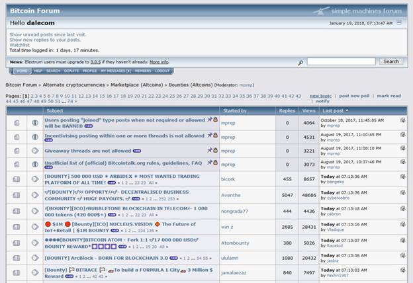The image size is (413, 283).
Task: Click the search input field
Action: (x=341, y=61)
